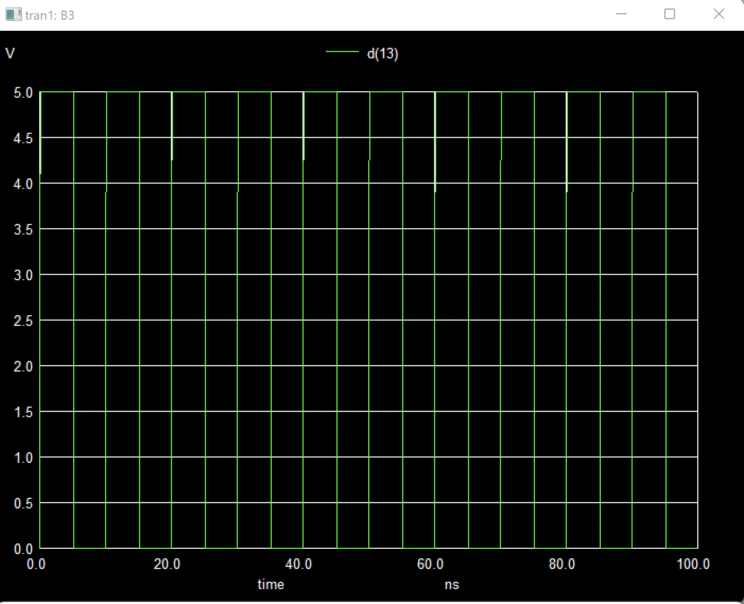Screen dimensions: 744x604
Task: Click the 80.0 x-axis tick label
Action: pyautogui.click(x=562, y=564)
